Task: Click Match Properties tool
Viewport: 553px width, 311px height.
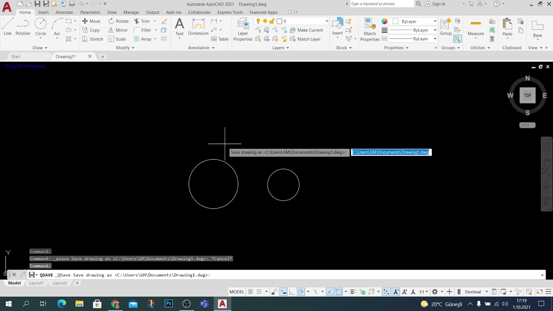Action: [370, 30]
